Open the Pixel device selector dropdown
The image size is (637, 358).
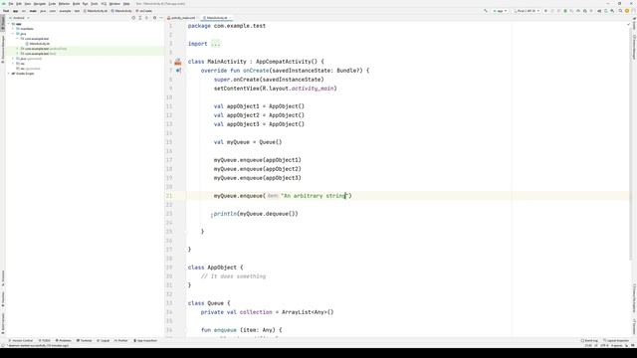[x=527, y=11]
